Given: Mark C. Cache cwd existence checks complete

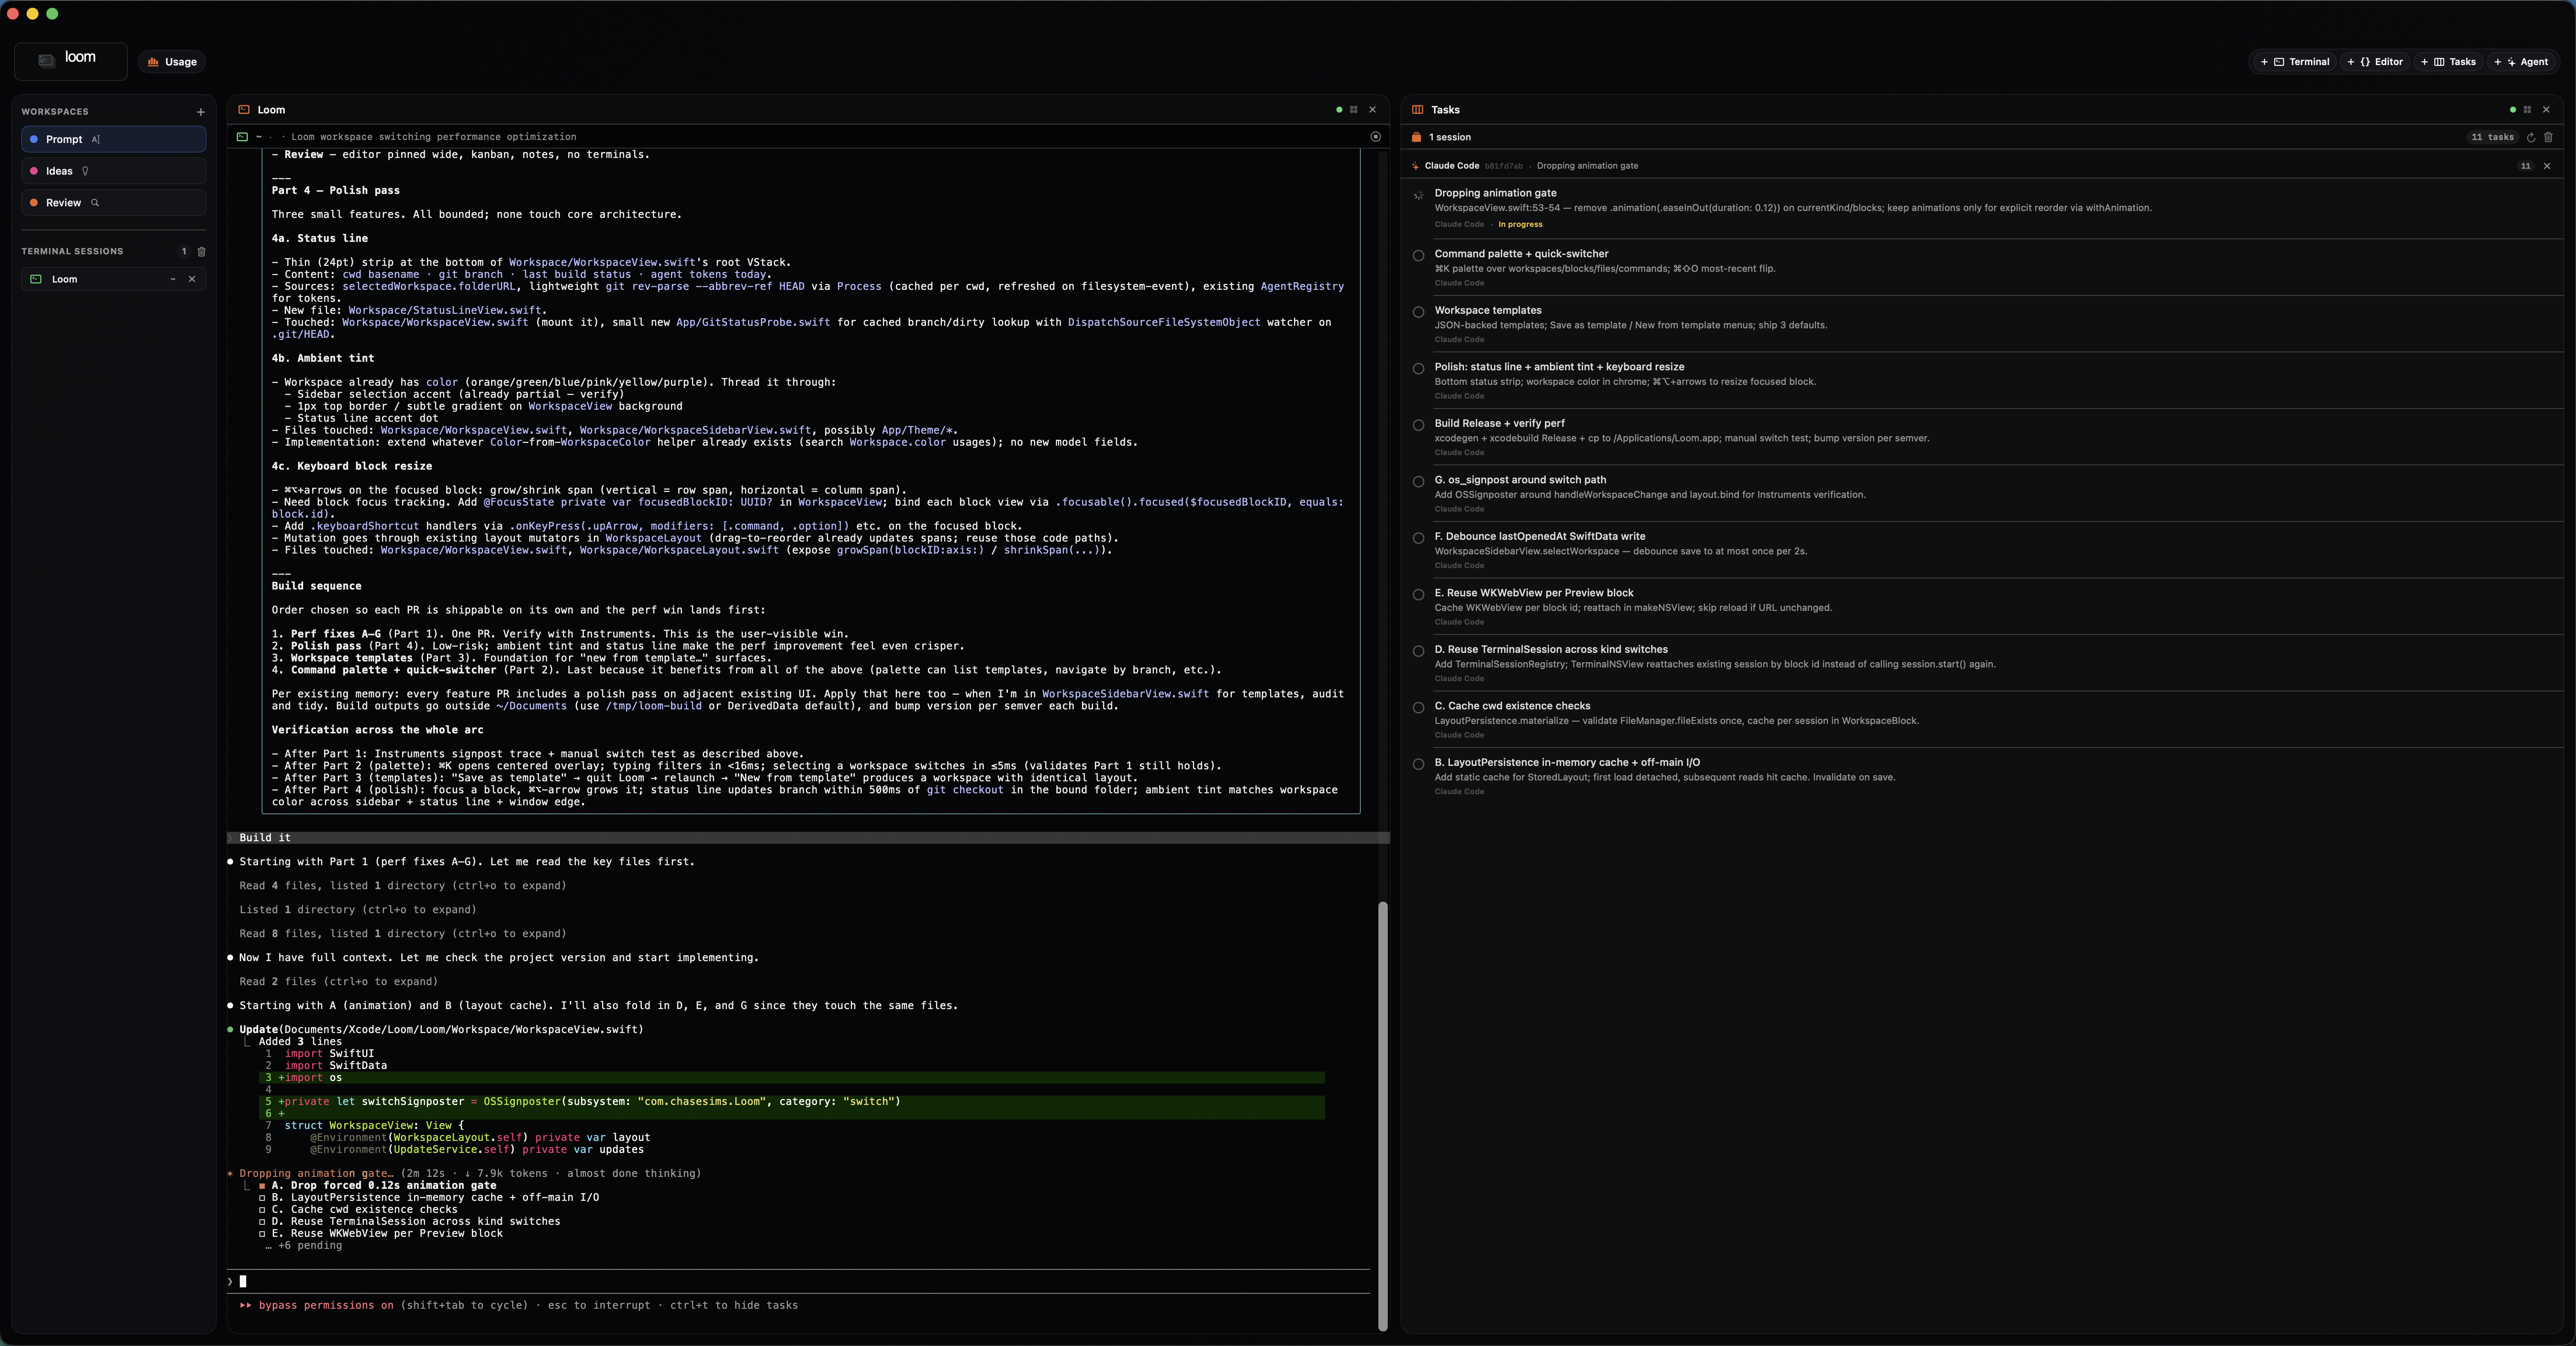Looking at the screenshot, I should [1418, 708].
